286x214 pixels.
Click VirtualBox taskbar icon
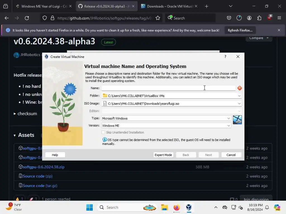coord(189,207)
